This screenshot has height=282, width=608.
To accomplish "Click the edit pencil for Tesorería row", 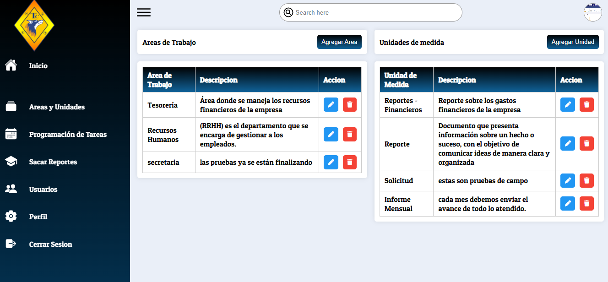I will [x=331, y=105].
